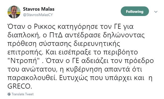
Task: Open the @StavrosMalasCY handle link
Action: tap(38, 15)
